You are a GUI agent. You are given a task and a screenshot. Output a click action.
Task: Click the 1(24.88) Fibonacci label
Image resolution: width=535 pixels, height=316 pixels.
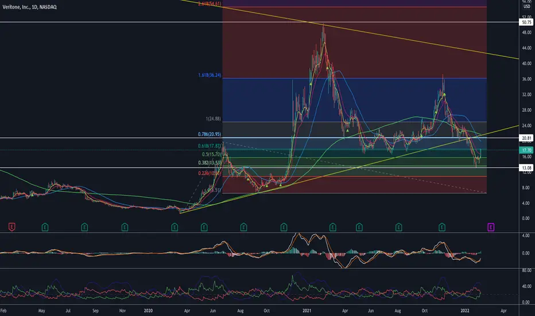click(213, 119)
